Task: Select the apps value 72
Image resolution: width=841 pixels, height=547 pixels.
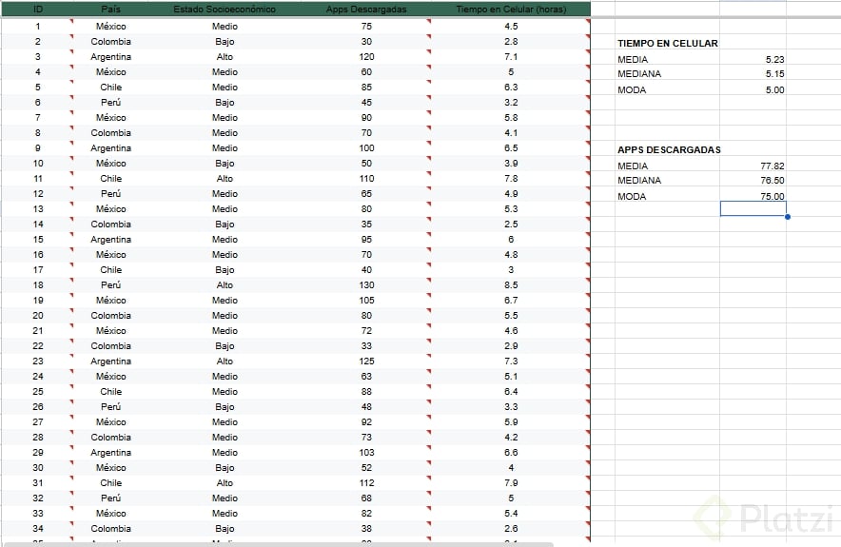Action: [366, 331]
